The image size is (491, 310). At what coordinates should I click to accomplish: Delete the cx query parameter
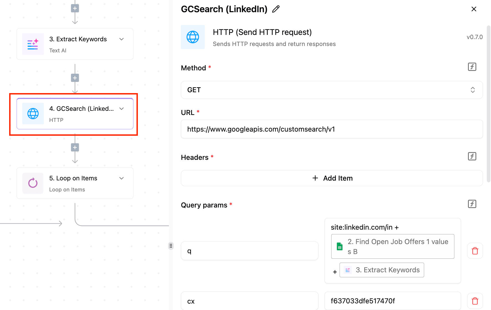pos(475,301)
